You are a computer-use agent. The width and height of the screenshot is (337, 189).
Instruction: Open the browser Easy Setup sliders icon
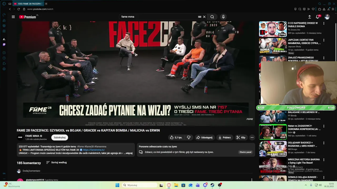(x=333, y=9)
